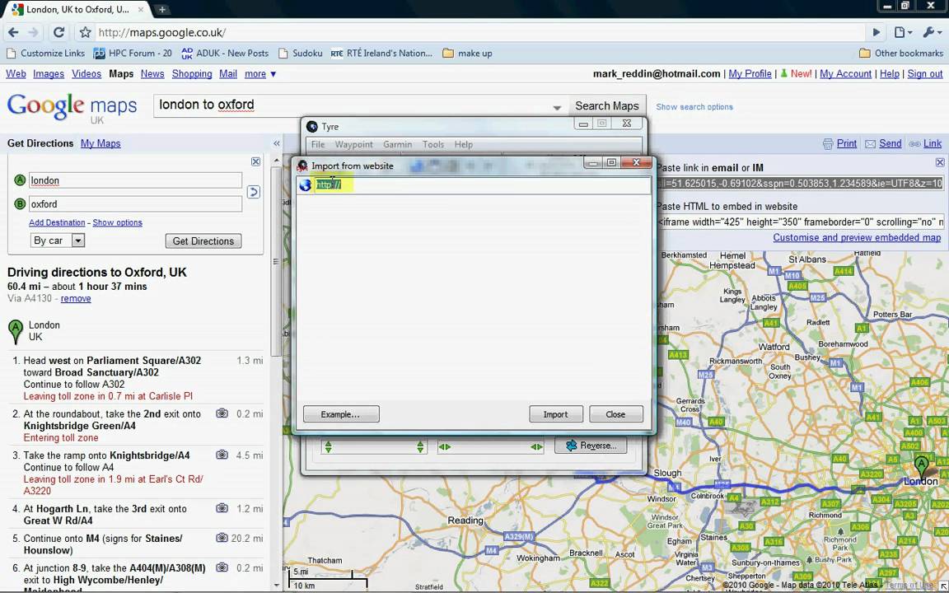This screenshot has height=593, width=949.
Task: Click the Import button
Action: click(x=555, y=414)
